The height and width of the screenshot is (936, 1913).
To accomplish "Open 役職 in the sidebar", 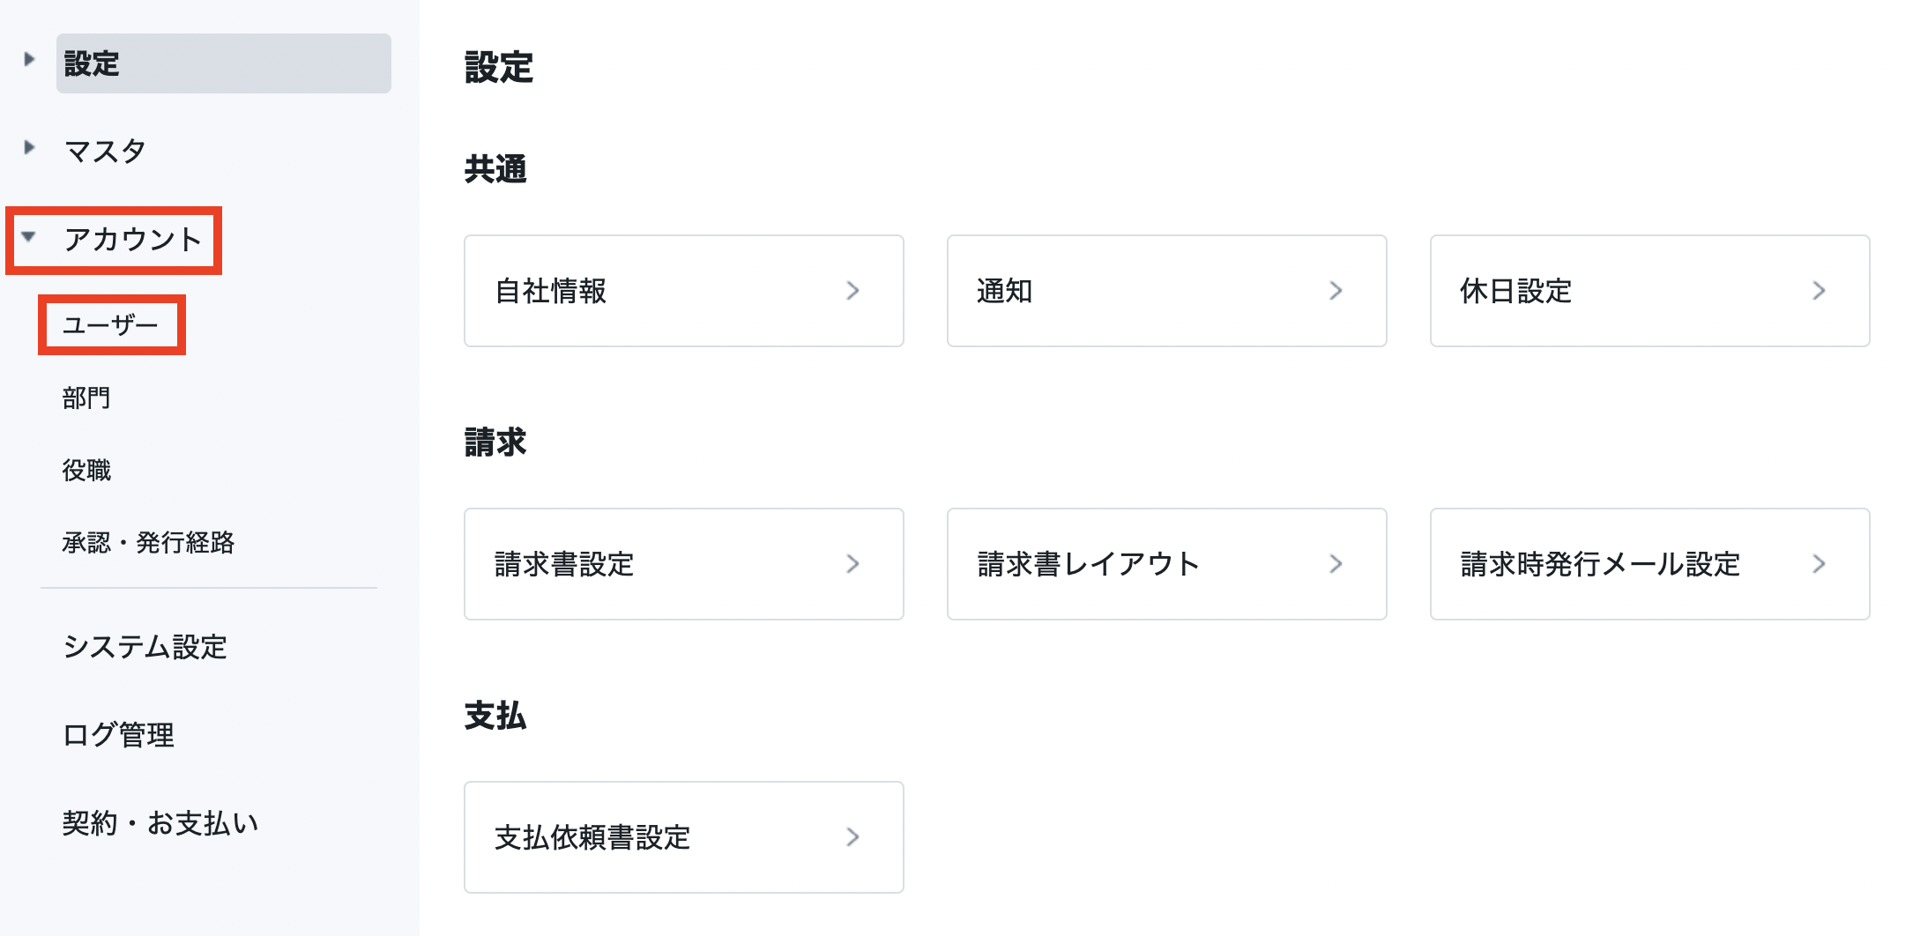I will point(86,471).
